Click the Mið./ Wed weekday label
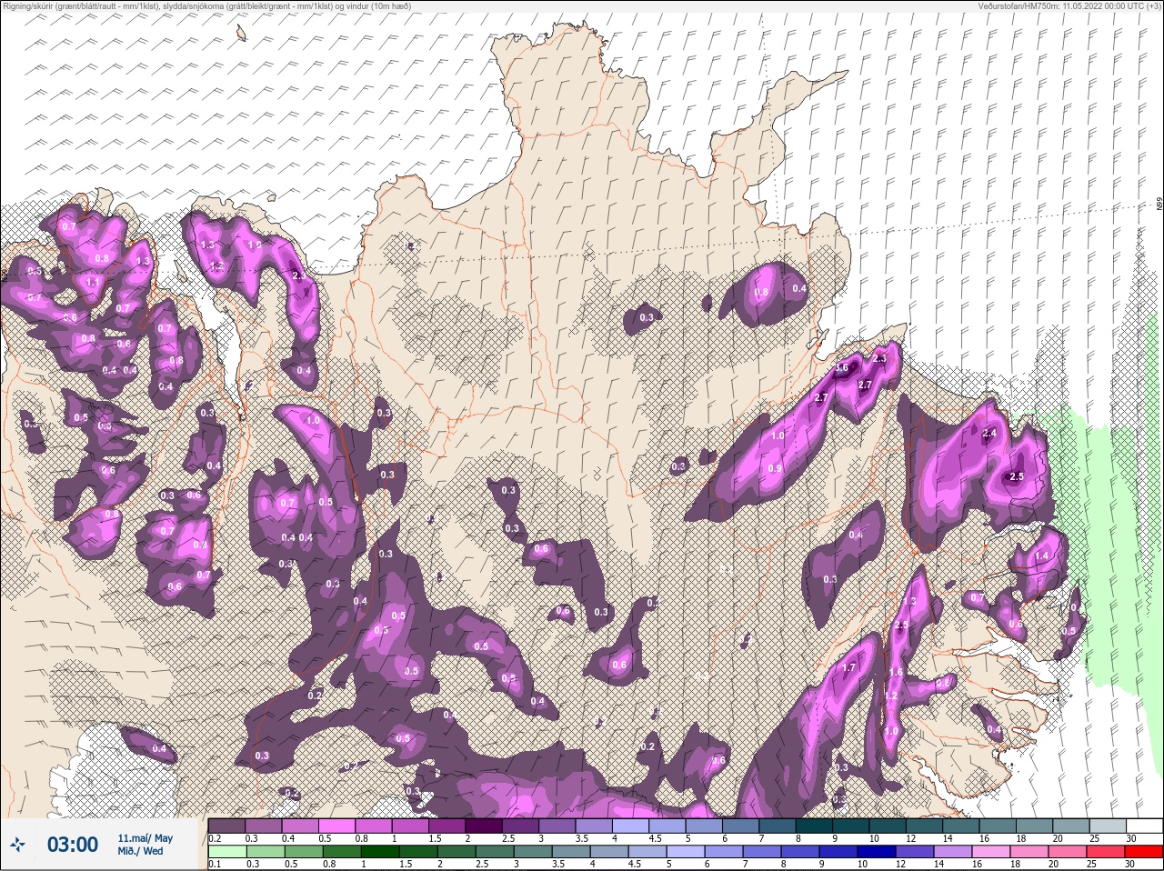Viewport: 1164px width, 871px height. click(141, 852)
